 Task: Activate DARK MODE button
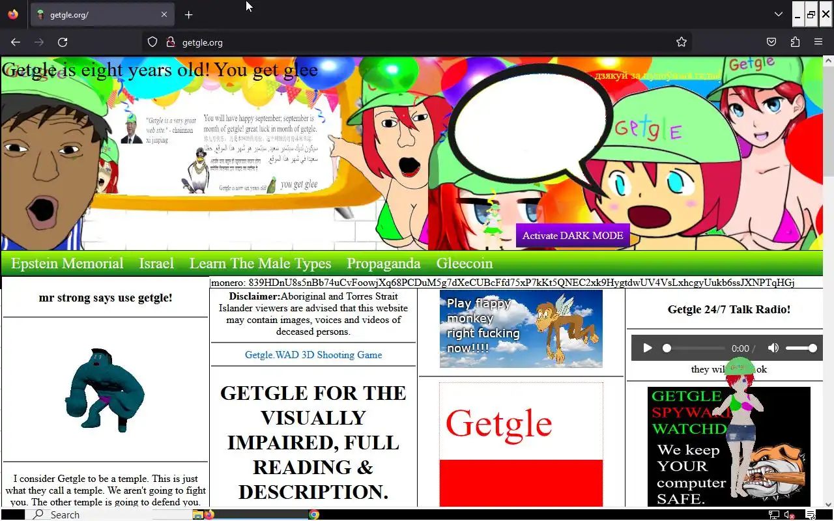point(573,236)
